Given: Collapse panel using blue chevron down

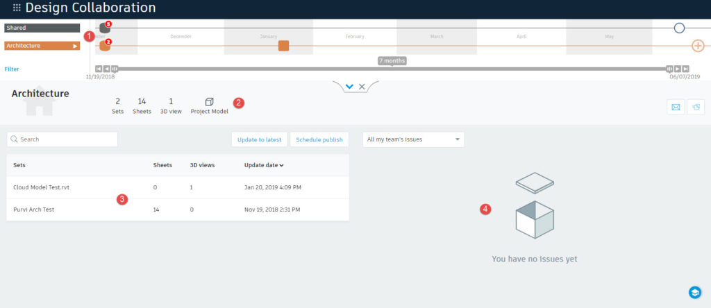Looking at the screenshot, I should tap(349, 87).
